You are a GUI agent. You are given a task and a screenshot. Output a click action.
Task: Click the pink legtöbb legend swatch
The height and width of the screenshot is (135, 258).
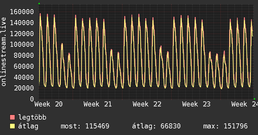click(x=12, y=117)
